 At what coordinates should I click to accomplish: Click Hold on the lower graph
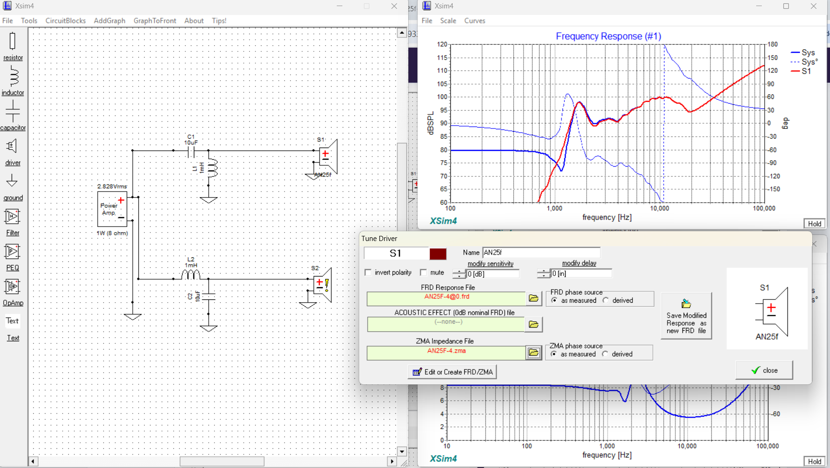point(814,461)
